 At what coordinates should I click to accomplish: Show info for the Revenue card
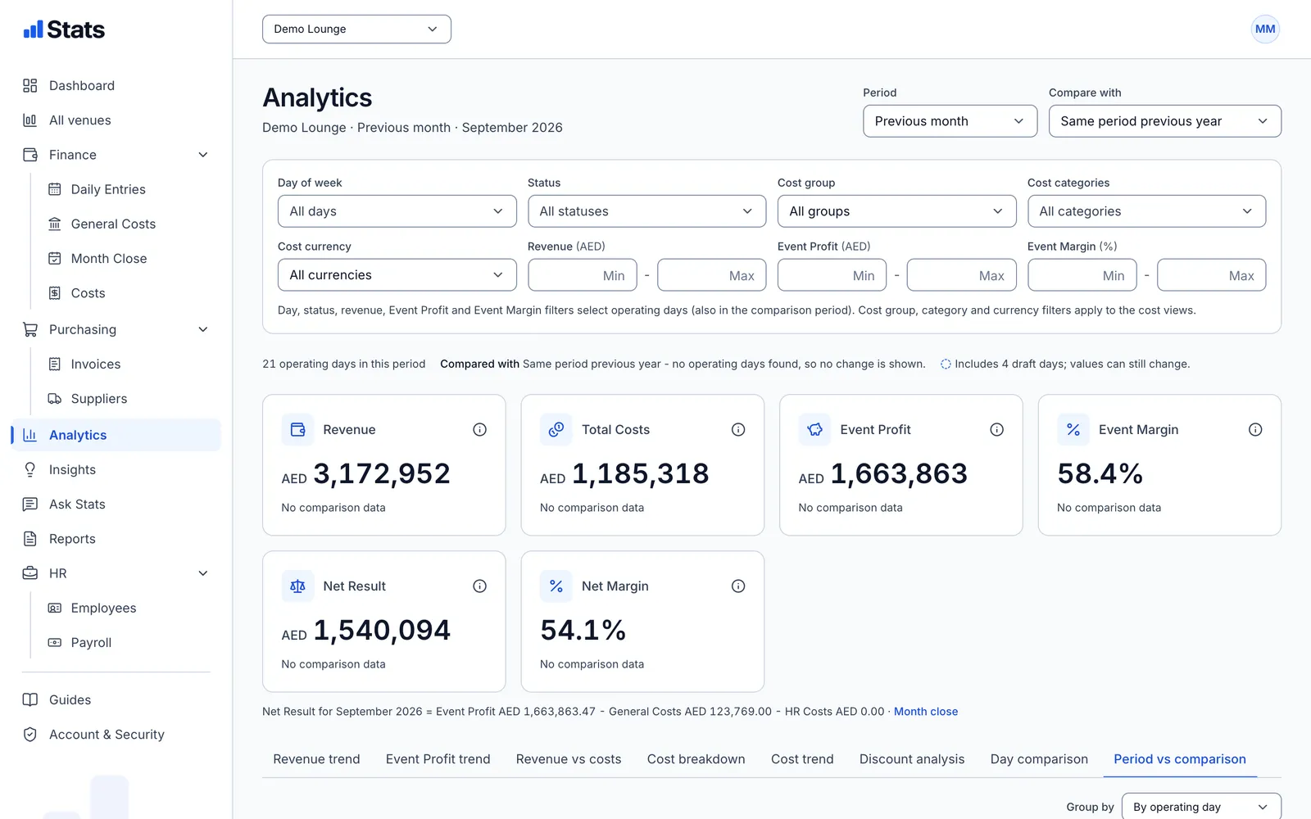pyautogui.click(x=480, y=430)
